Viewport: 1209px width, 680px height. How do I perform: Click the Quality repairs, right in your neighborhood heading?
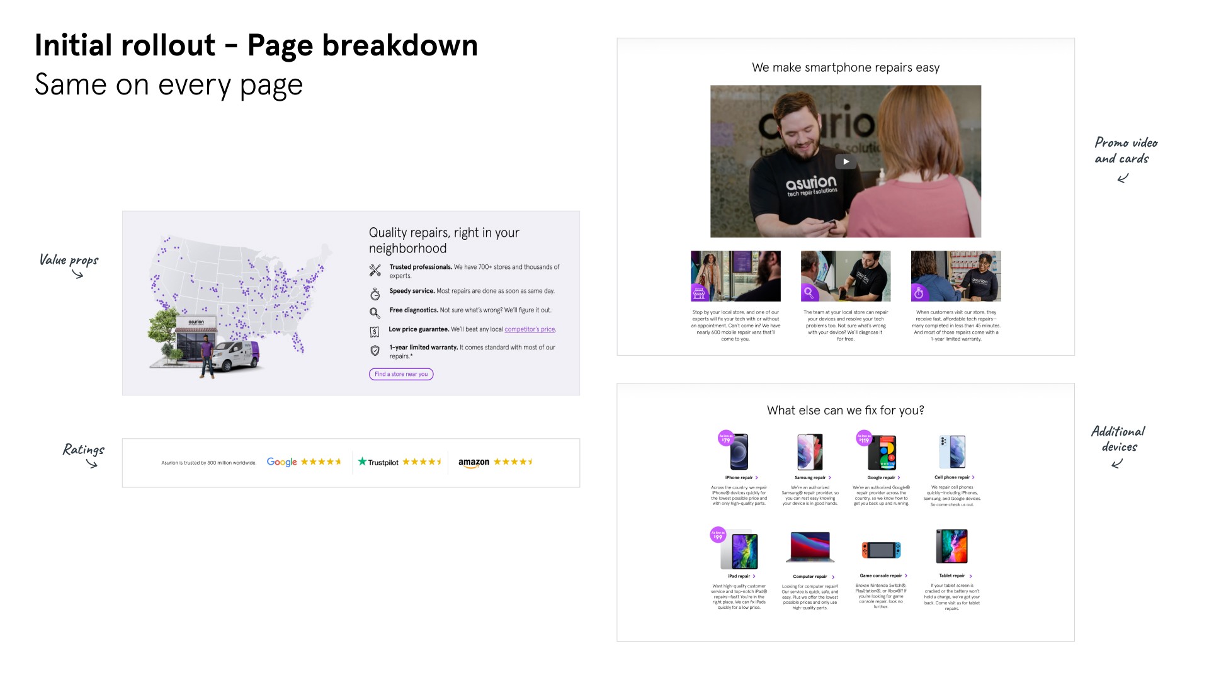(x=444, y=241)
